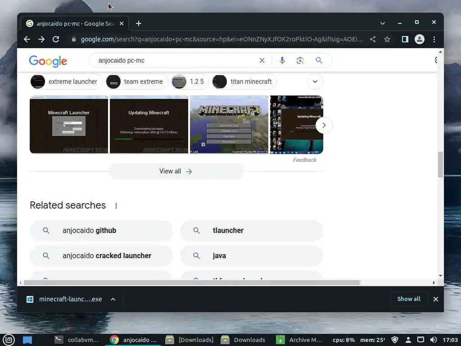Viewport: 461px width, 346px height.
Task: Open the user tray icon
Action: coord(408,340)
